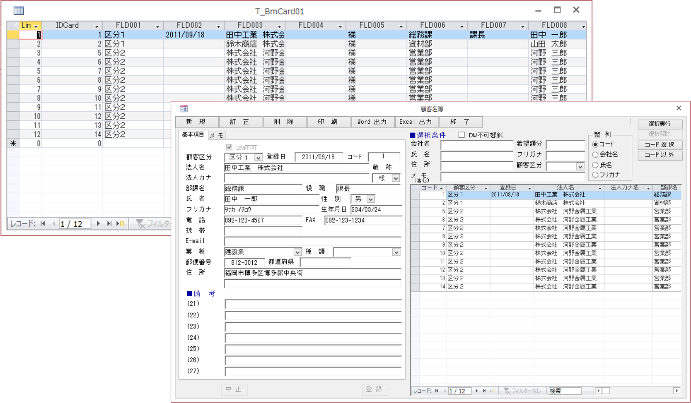Click the T_BmCard01 table icon in title bar
Image resolution: width=691 pixels, height=403 pixels.
[x=19, y=11]
